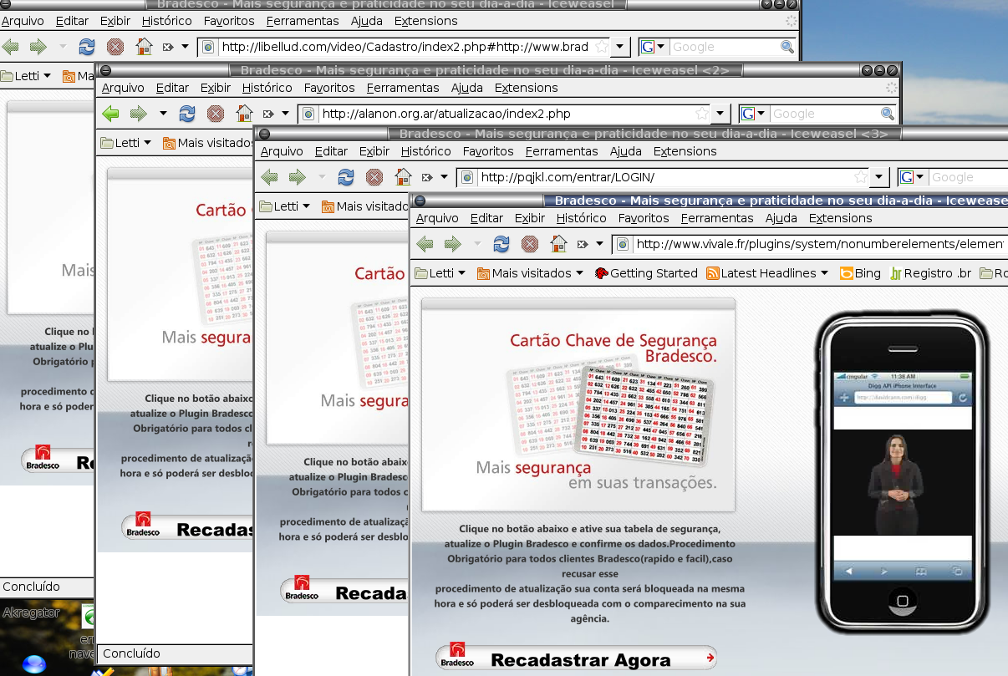The image size is (1008, 676).
Task: Star the pqjkl.com page as a bookmark
Action: (861, 177)
